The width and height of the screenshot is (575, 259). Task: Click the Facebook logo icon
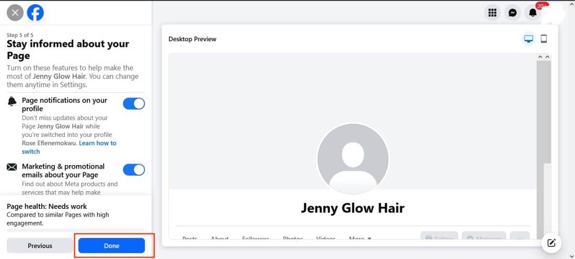coord(36,13)
